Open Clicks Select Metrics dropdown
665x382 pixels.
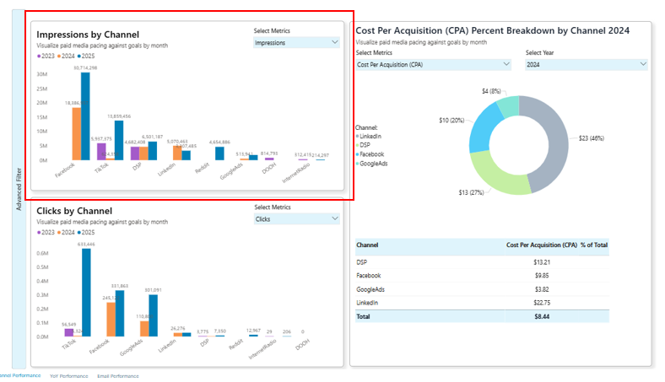(x=296, y=218)
